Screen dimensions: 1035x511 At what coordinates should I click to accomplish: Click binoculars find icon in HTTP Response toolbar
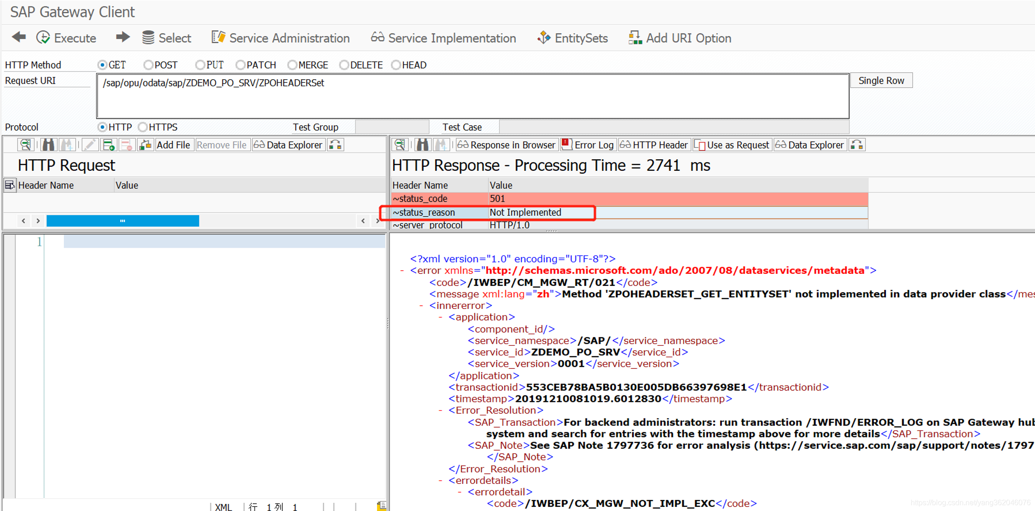pyautogui.click(x=422, y=145)
